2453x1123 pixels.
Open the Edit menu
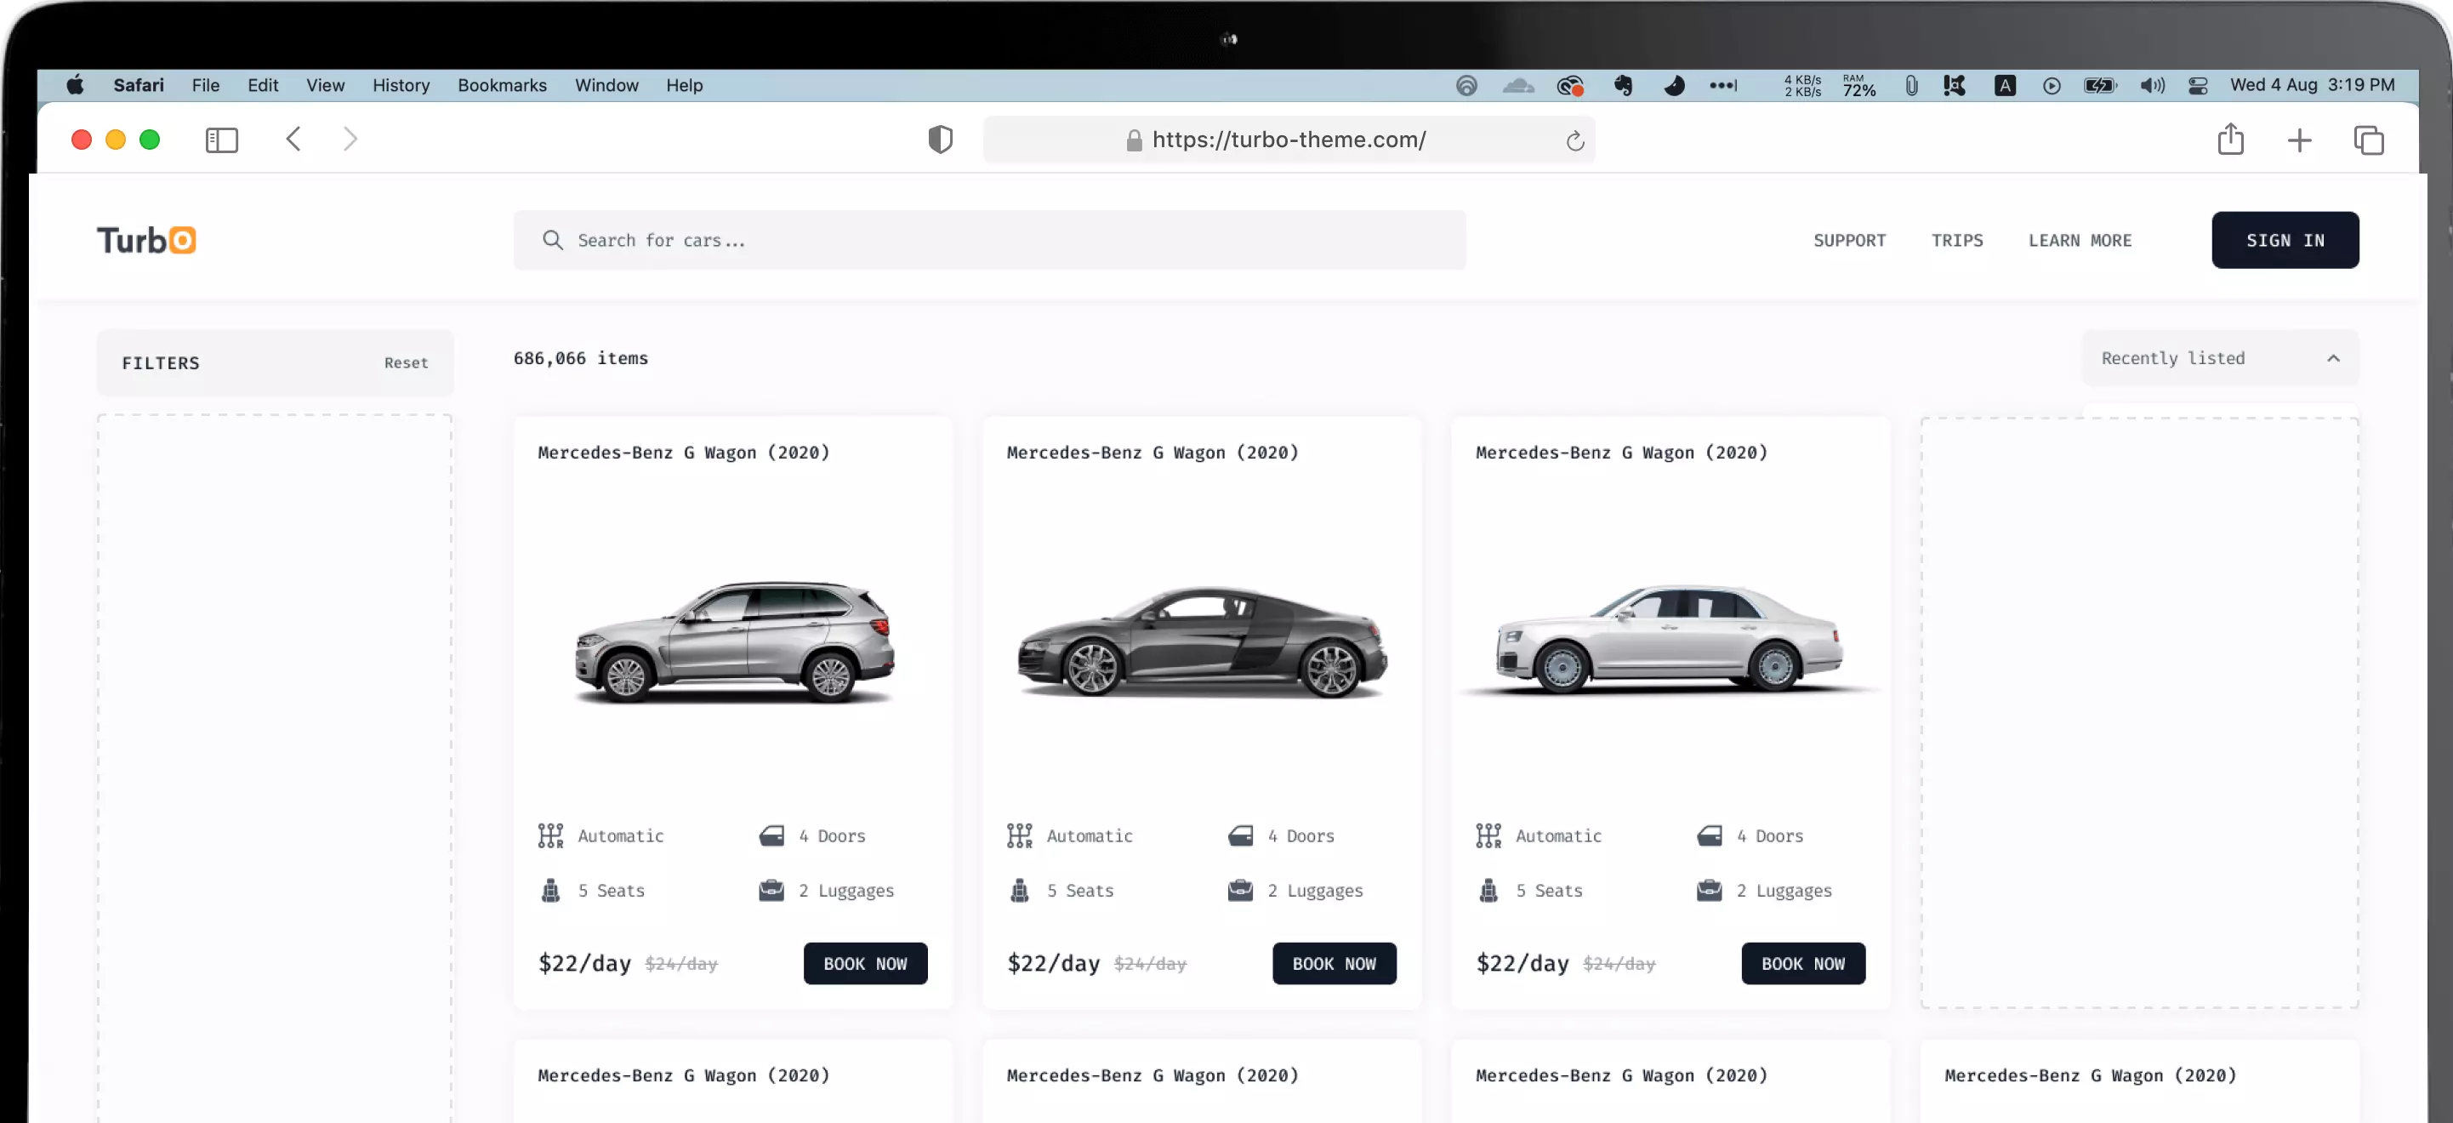point(263,86)
